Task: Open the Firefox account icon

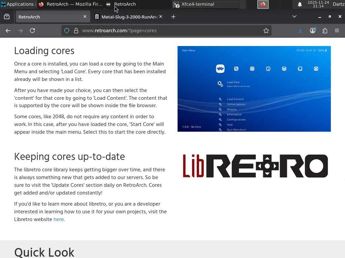Action: [x=313, y=31]
